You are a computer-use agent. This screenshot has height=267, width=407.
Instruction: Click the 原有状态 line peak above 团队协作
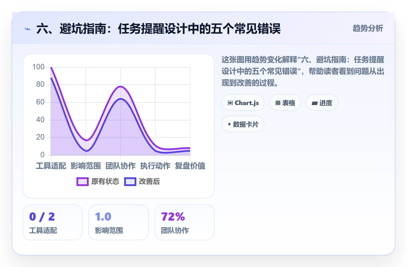121,86
